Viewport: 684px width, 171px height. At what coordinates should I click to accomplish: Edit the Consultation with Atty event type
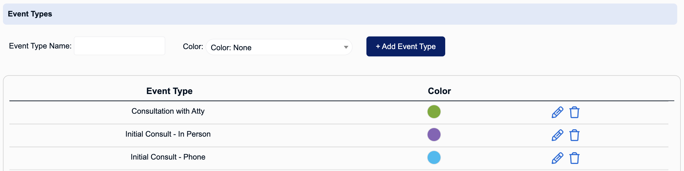point(557,112)
